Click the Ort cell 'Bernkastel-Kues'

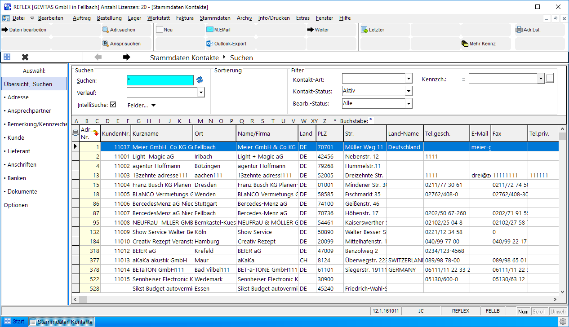click(x=214, y=222)
